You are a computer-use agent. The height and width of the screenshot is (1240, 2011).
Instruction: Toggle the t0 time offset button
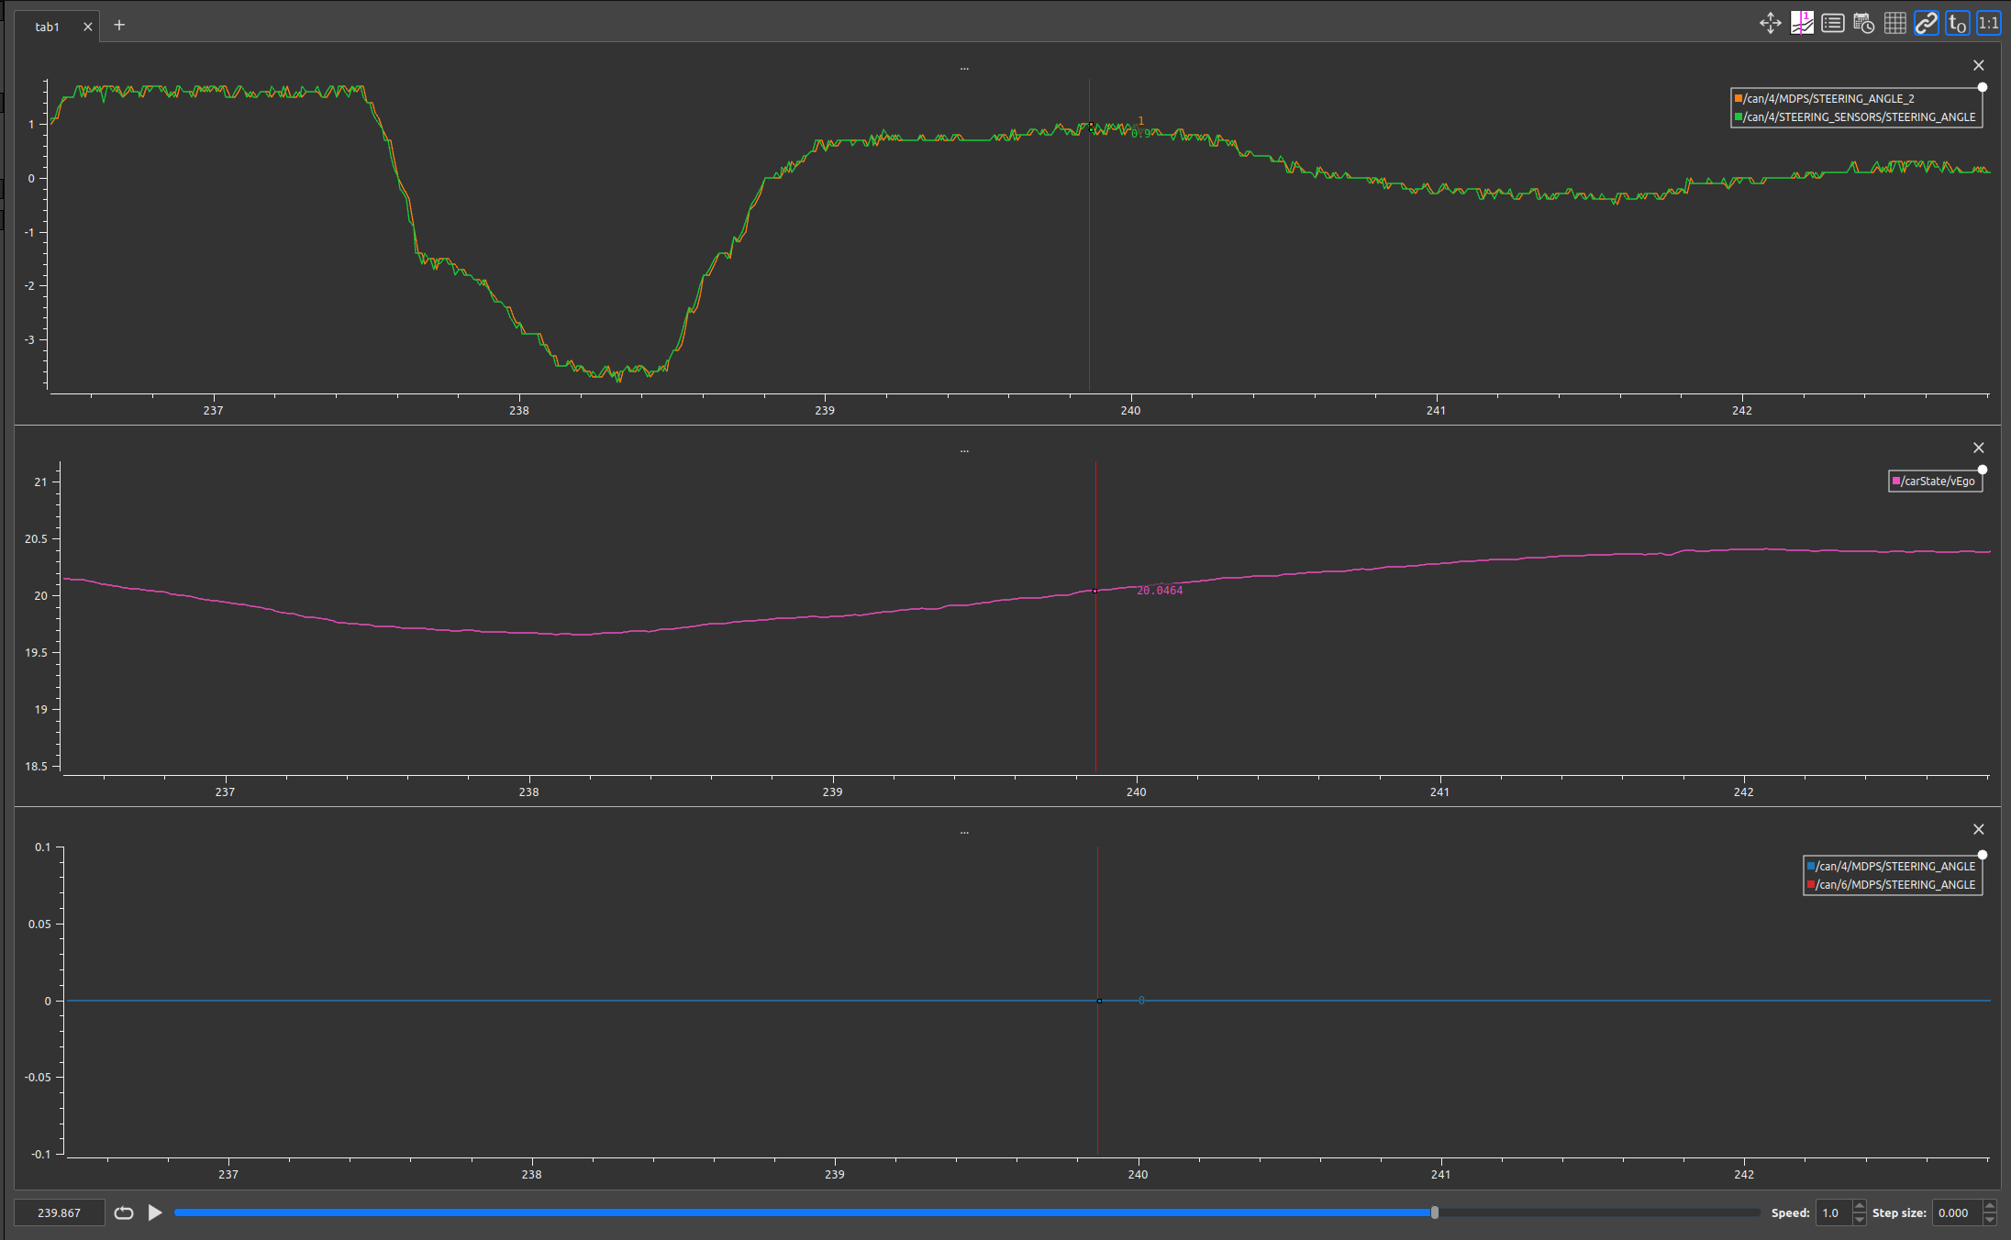(1957, 24)
